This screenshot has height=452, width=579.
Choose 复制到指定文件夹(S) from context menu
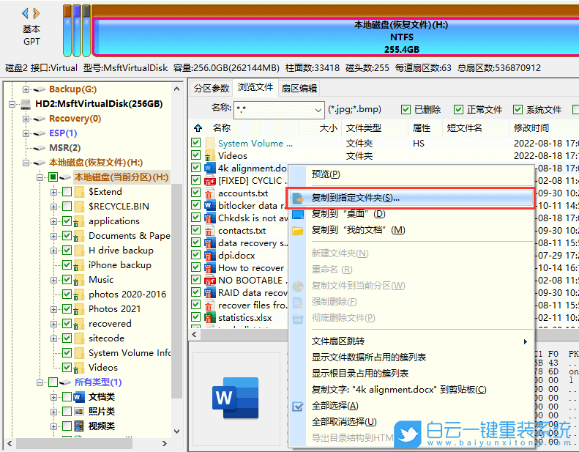coord(355,199)
